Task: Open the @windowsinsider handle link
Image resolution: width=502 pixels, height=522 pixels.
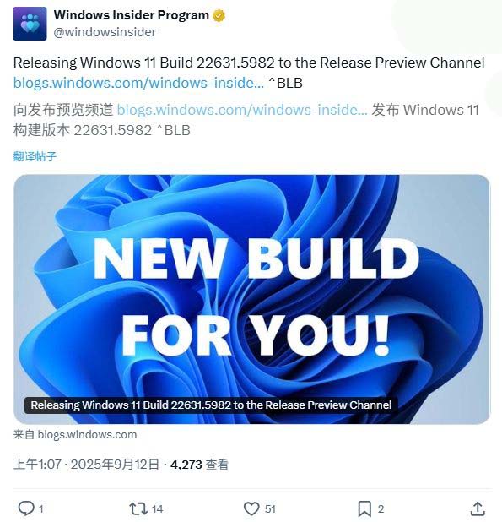Action: tap(105, 32)
